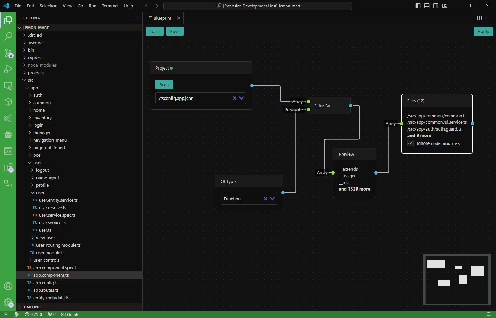Open the Manage gear icon
Viewport: 496px width, 318px height.
tap(8, 302)
